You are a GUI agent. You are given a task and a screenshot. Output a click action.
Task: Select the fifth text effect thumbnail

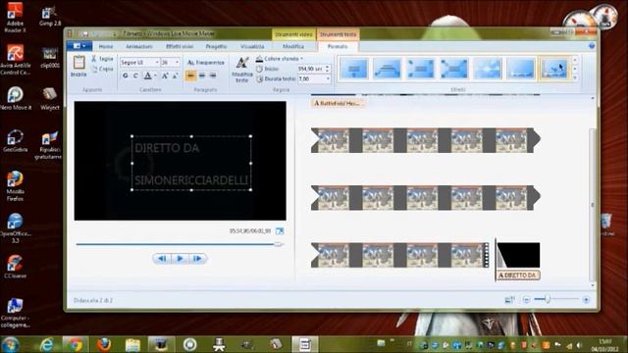point(488,69)
